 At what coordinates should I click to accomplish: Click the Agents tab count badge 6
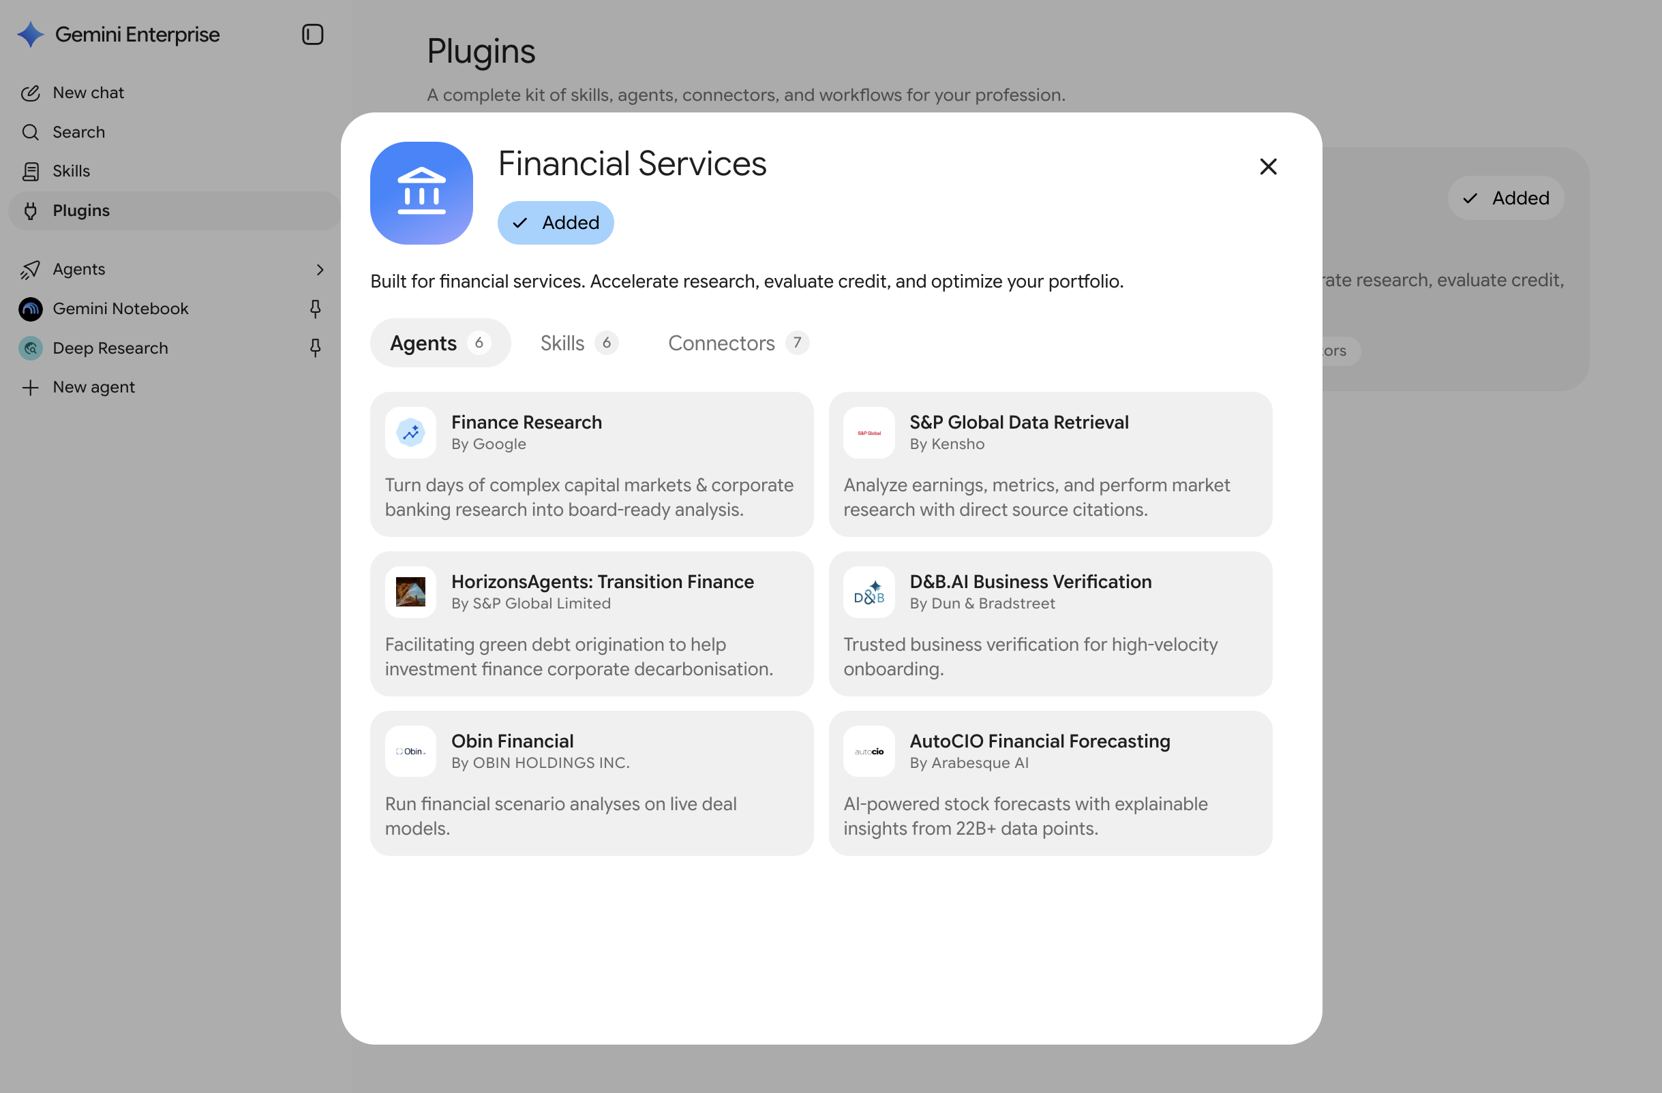[x=479, y=343]
